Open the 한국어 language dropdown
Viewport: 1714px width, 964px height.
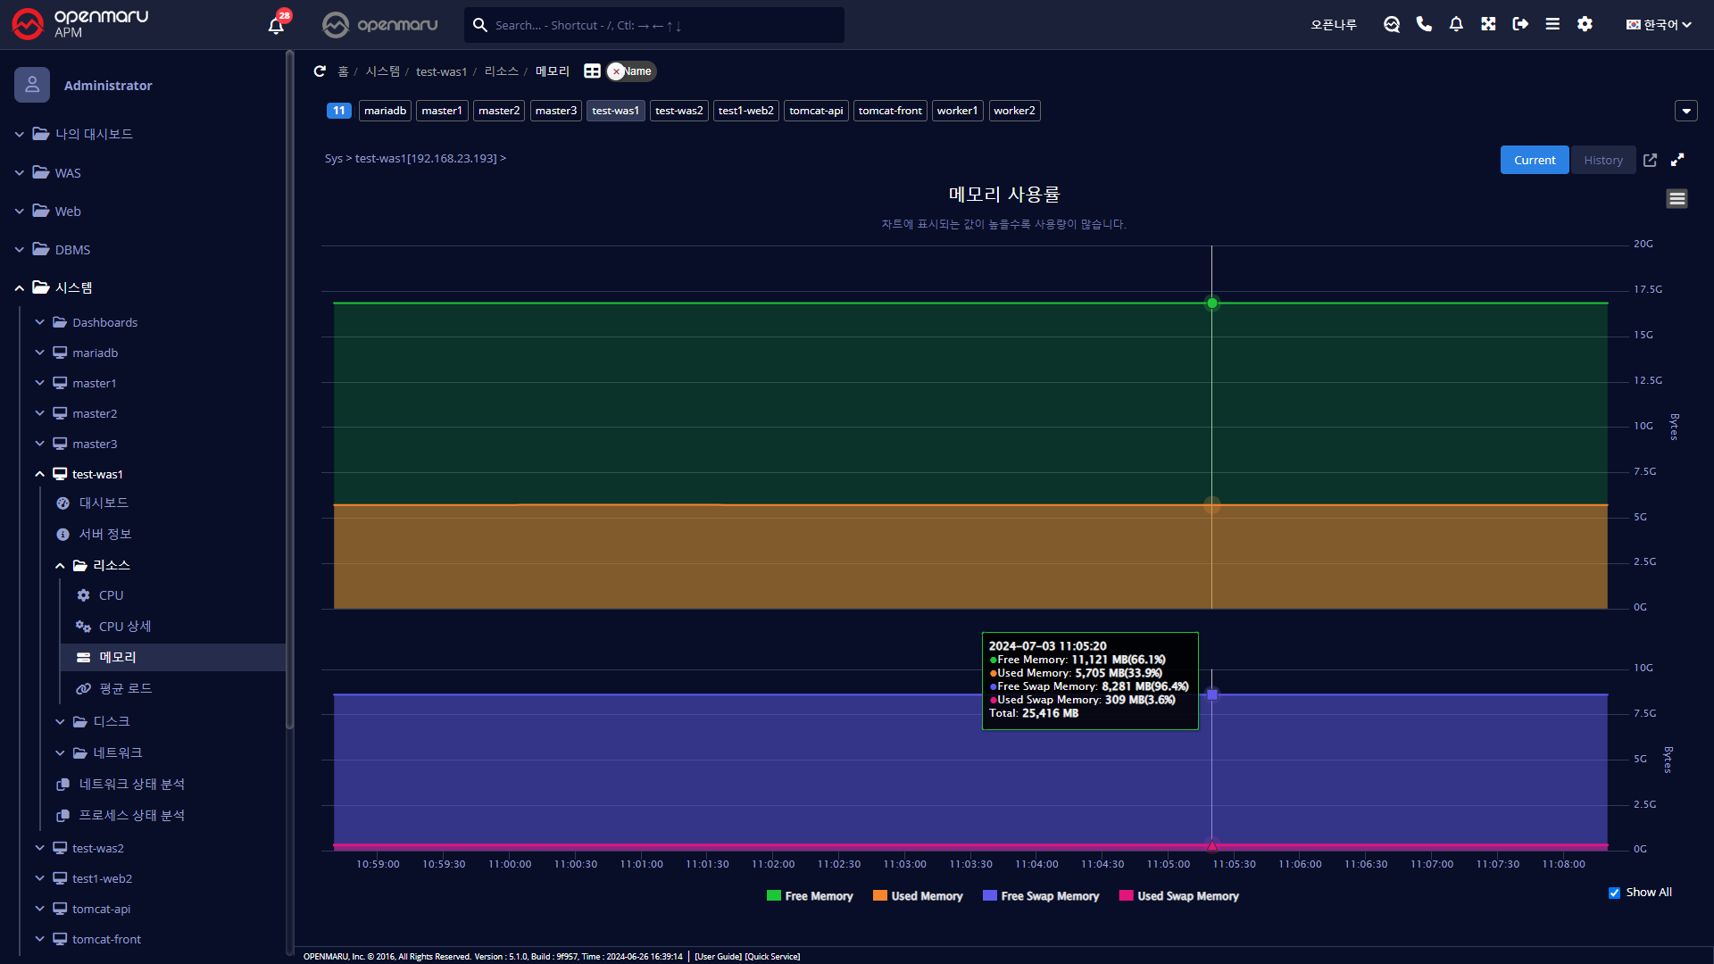pos(1659,25)
